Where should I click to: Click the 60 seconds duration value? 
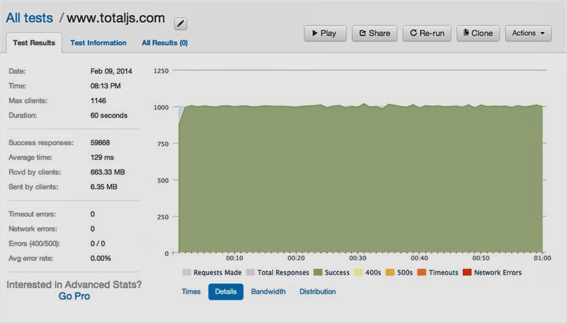pos(109,115)
